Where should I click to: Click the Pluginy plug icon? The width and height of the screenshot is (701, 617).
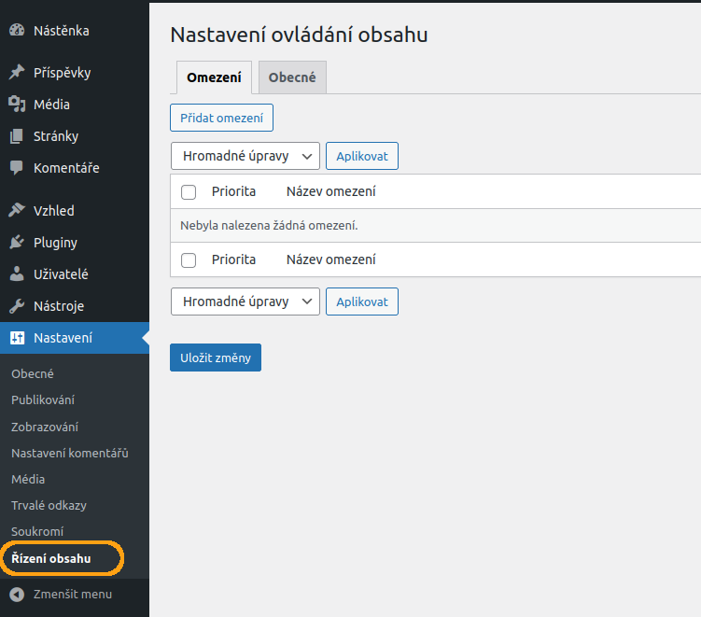point(17,243)
